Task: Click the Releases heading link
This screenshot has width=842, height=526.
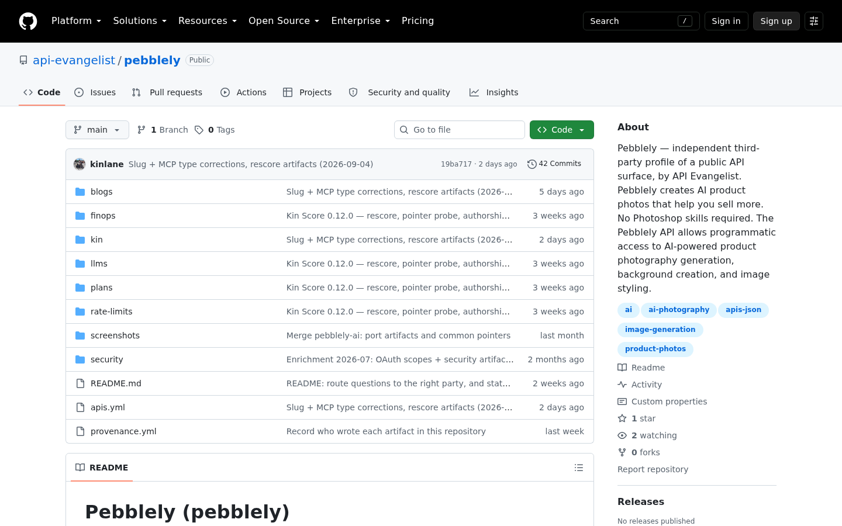Action: 641,502
